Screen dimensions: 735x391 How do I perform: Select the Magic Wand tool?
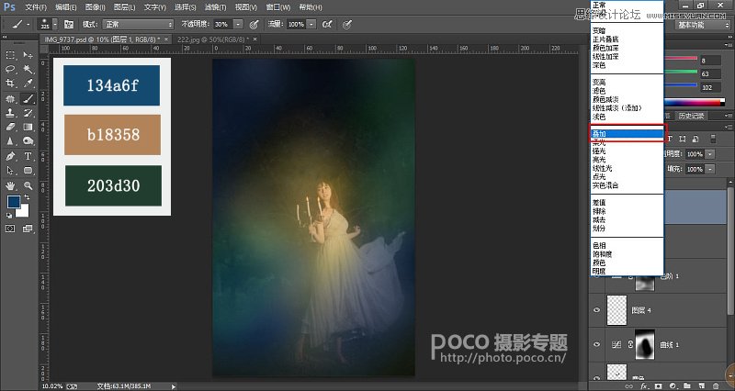(28, 70)
